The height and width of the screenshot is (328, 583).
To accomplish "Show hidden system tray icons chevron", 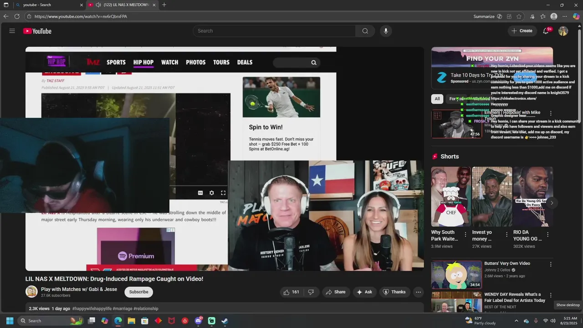I will [x=516, y=321].
